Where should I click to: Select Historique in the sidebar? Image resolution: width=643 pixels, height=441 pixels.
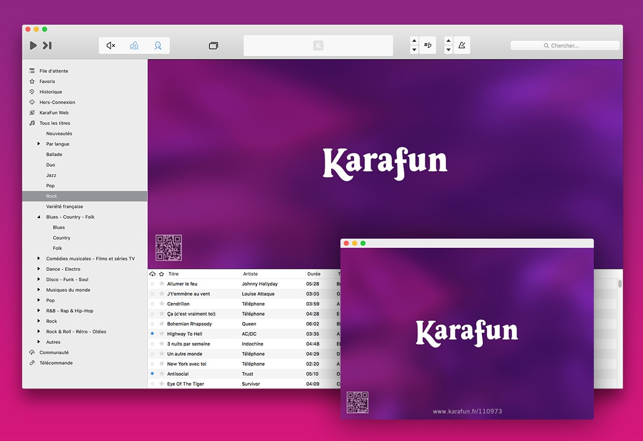click(x=50, y=92)
